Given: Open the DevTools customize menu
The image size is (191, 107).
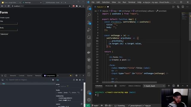Looking at the screenshot, I should pos(80,75).
